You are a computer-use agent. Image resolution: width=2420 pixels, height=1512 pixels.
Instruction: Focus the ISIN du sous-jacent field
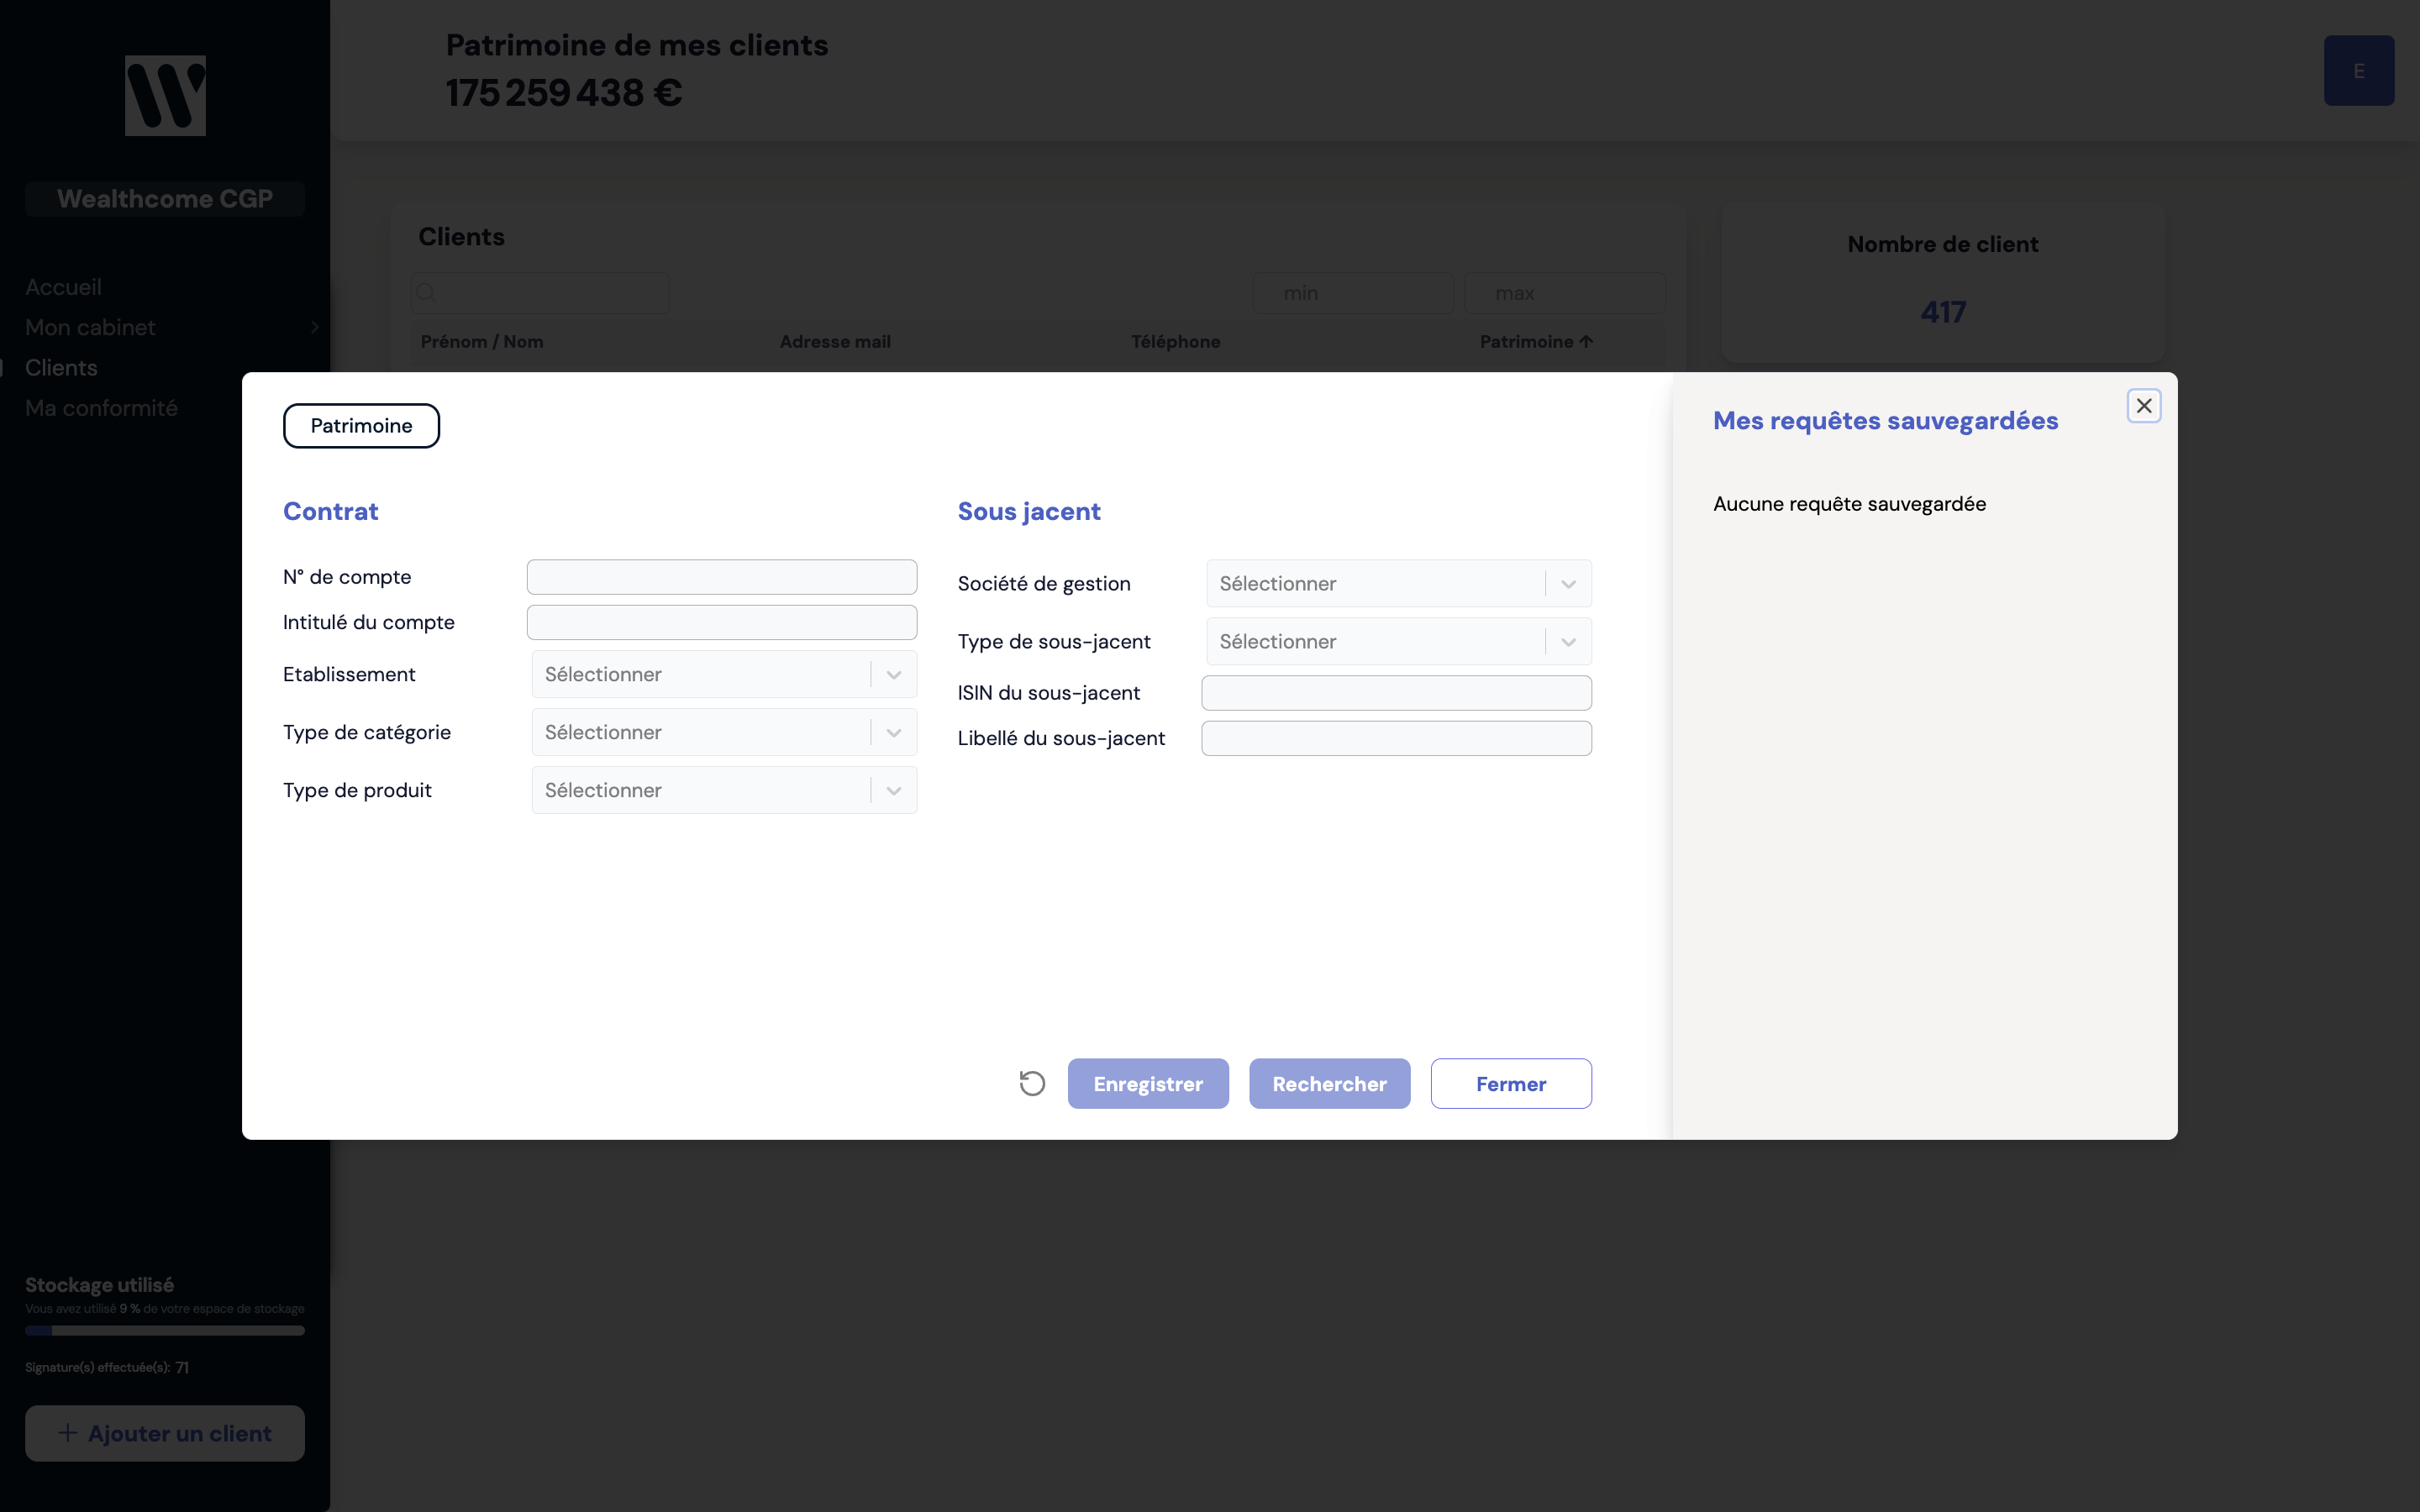tap(1397, 693)
